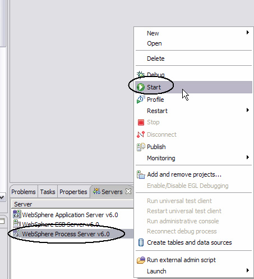The image size is (254, 279).
Task: Open the Tasks tab
Action: click(x=48, y=192)
